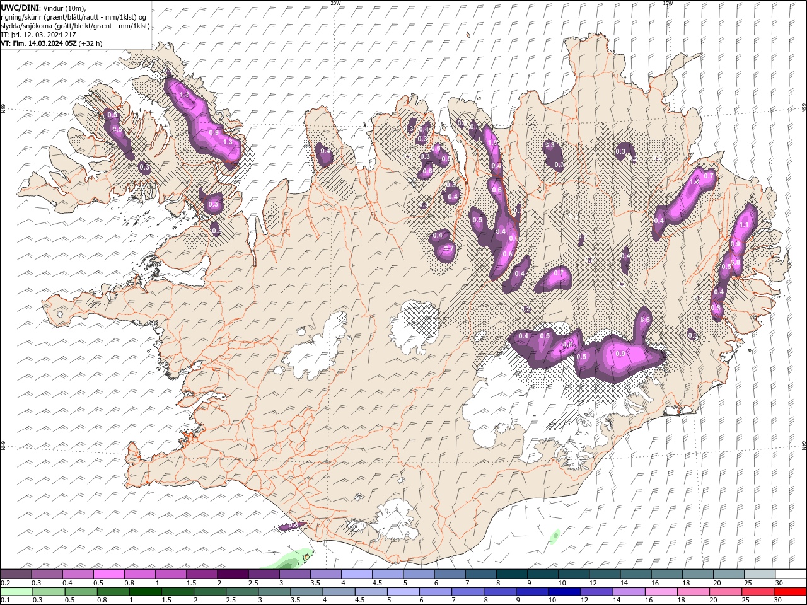Pick the 12 swatch in the upper legend row
The image size is (807, 605).
(x=605, y=574)
